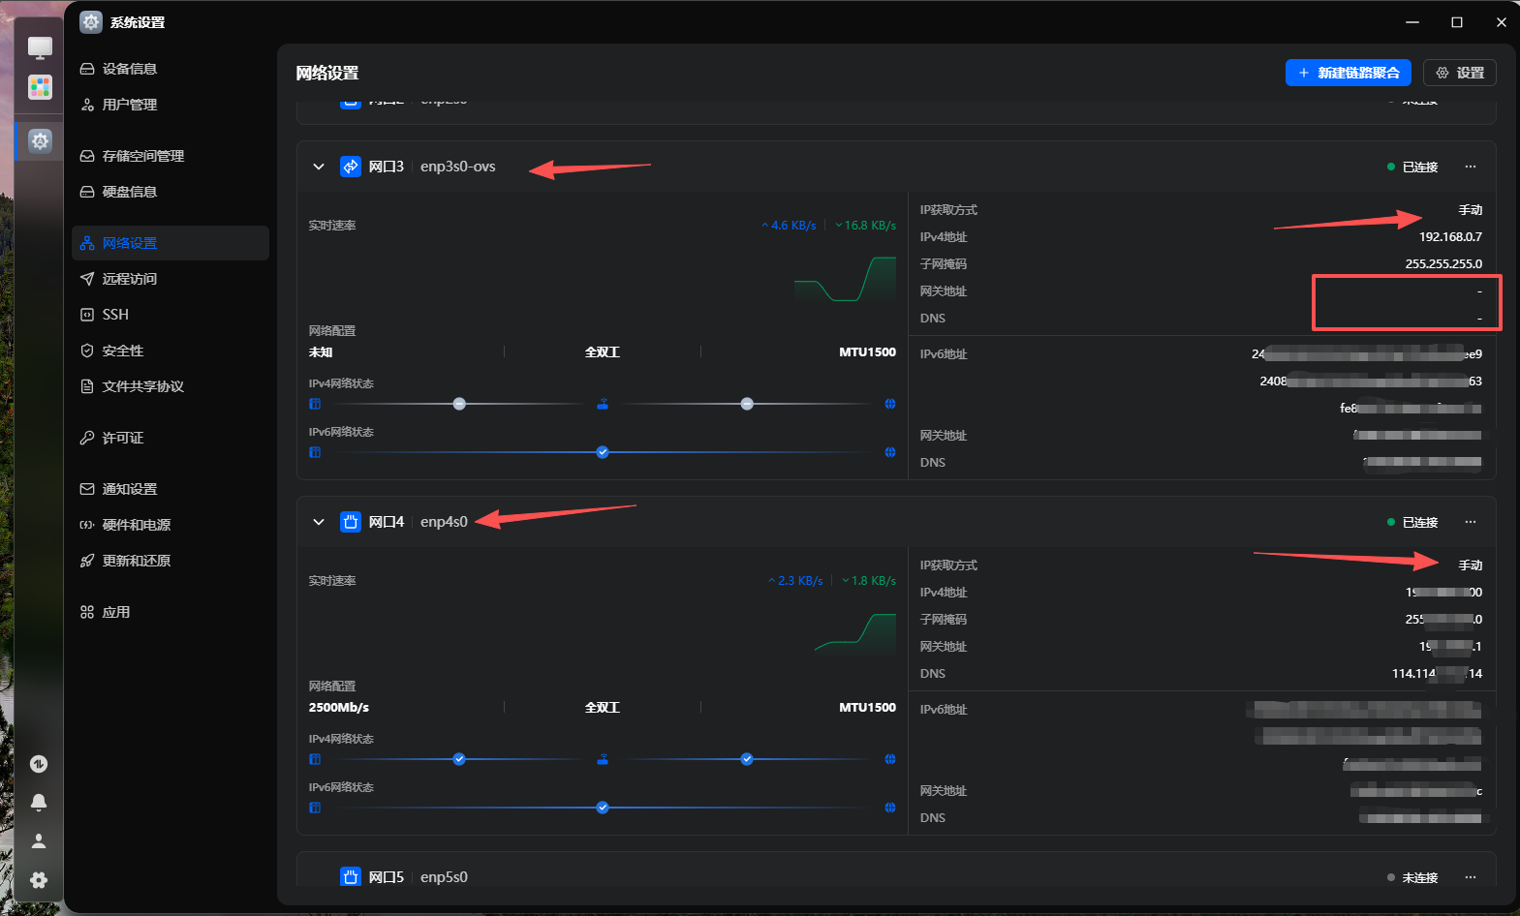Screen dimensions: 1520x916
Task: Open 更新和还原 in the sidebar
Action: coord(136,561)
